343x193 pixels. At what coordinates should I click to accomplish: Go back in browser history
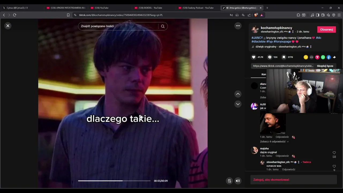4,15
